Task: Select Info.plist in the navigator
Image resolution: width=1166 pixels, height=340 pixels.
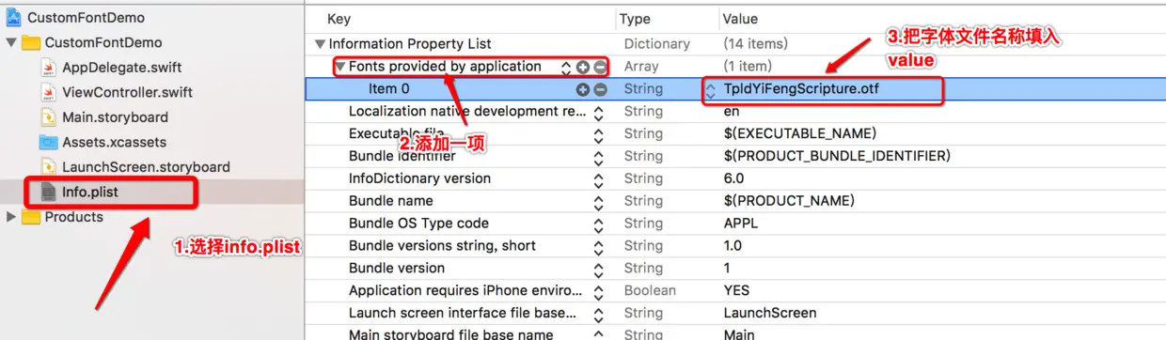Action: [x=89, y=192]
